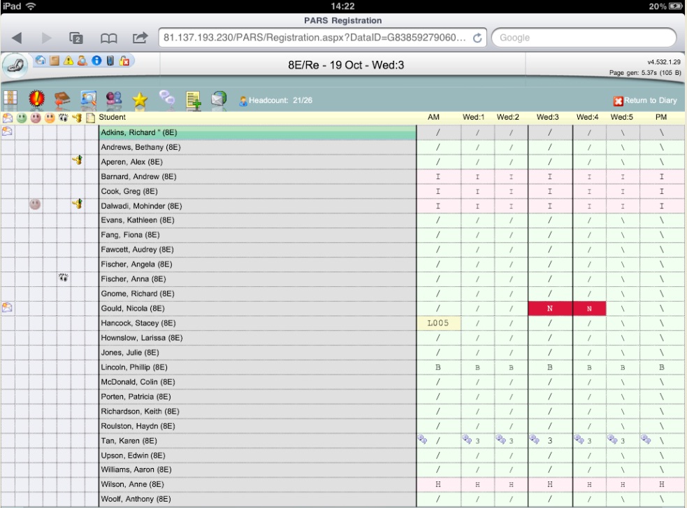Click the orange neutral face column header icon
This screenshot has height=508, width=687.
50,118
